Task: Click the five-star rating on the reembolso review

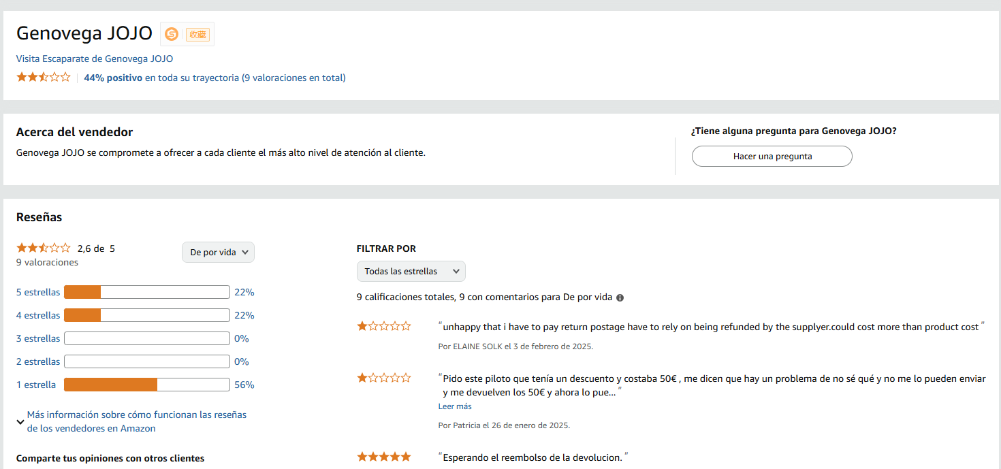Action: (384, 457)
